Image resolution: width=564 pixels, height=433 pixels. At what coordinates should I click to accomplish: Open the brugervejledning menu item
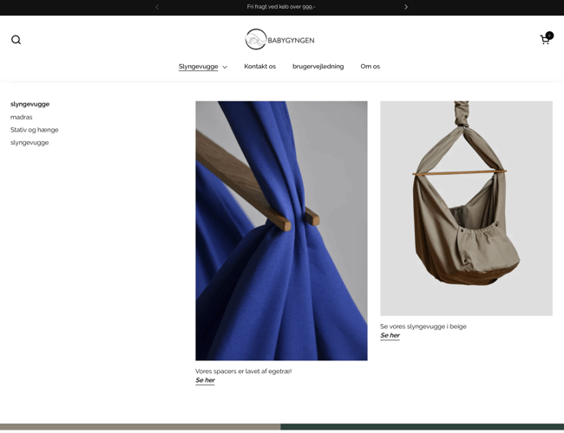[x=318, y=67]
